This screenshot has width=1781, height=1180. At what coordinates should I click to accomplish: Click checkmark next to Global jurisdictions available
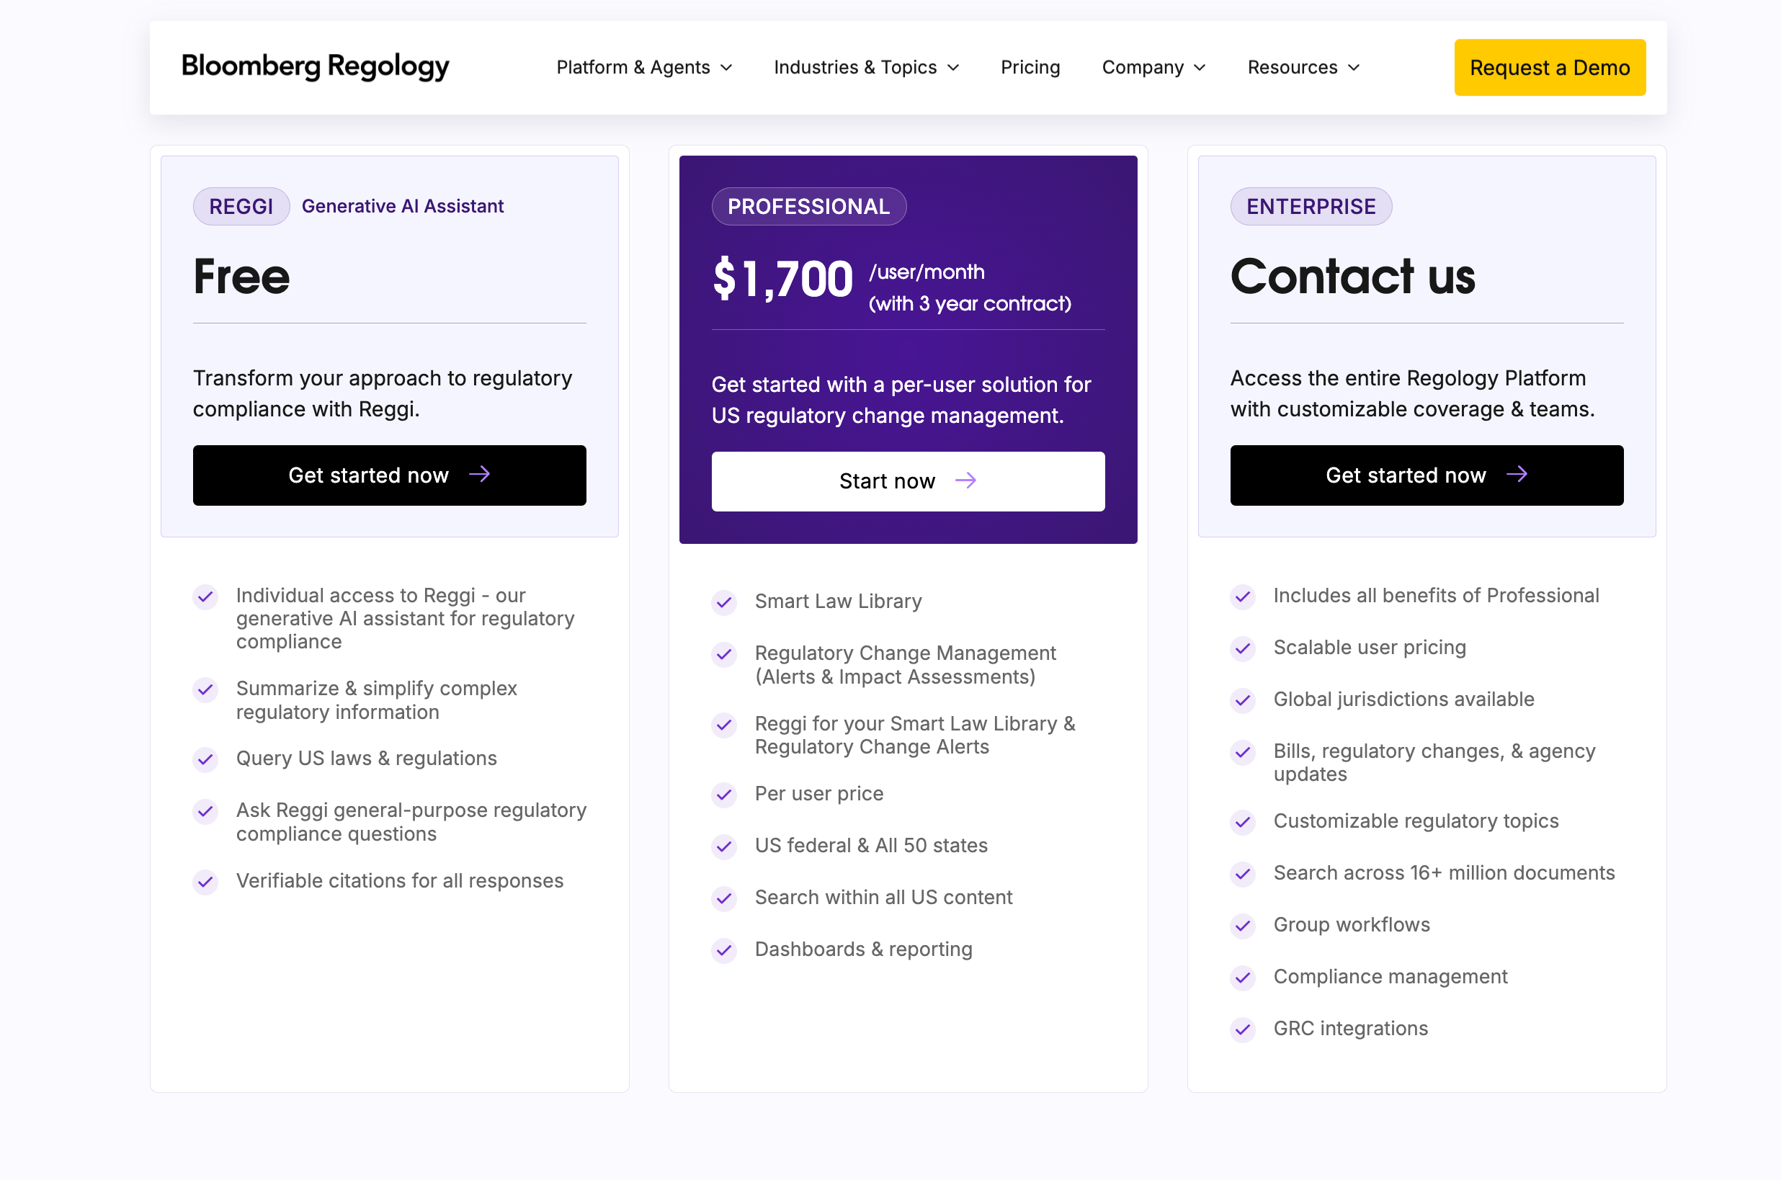pos(1242,700)
